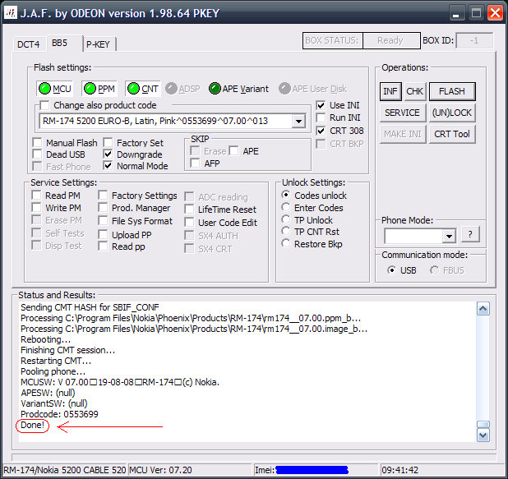Click the SERVICE button

coord(403,113)
